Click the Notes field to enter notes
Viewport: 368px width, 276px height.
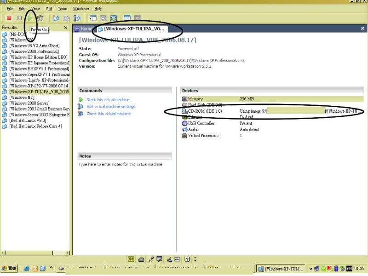coord(120,164)
